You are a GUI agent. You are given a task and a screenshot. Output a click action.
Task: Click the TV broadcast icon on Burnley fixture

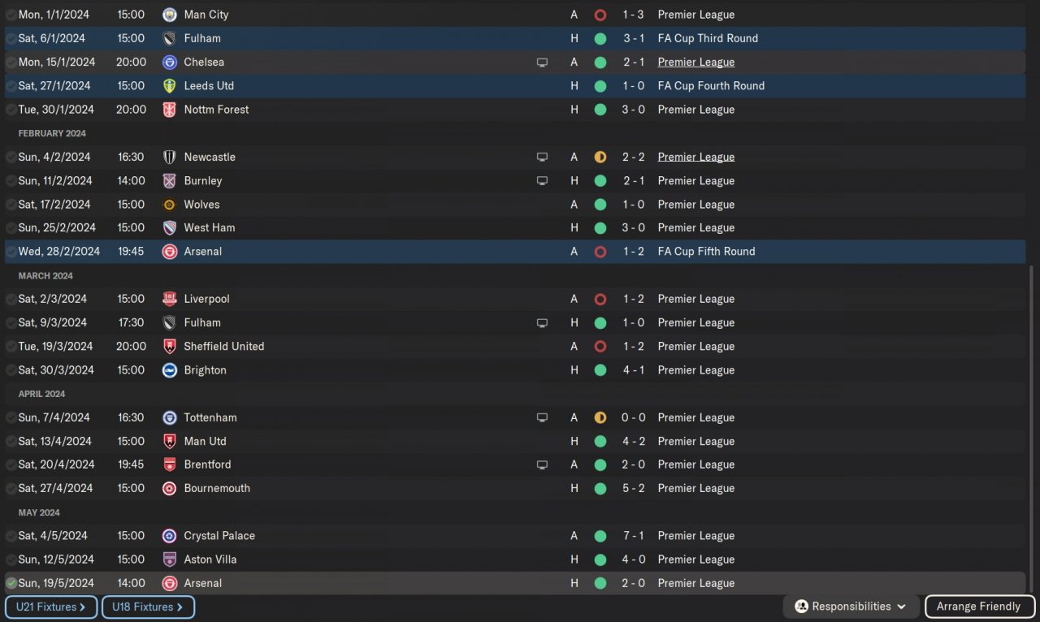542,181
